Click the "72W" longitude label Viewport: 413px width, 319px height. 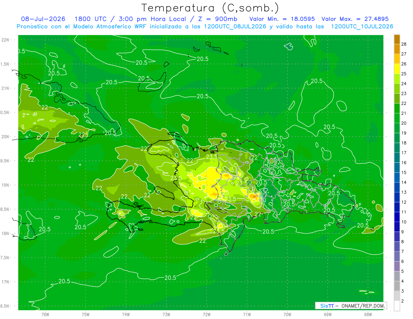click(x=206, y=315)
